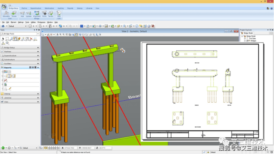This screenshot has width=274, height=154.
Task: Click the Add Unit ribbon icon
Action: 59,13
